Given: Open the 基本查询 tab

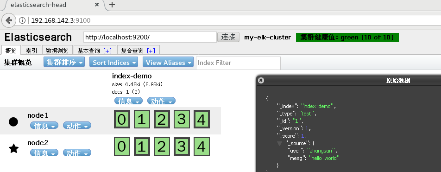Looking at the screenshot, I should [x=88, y=51].
